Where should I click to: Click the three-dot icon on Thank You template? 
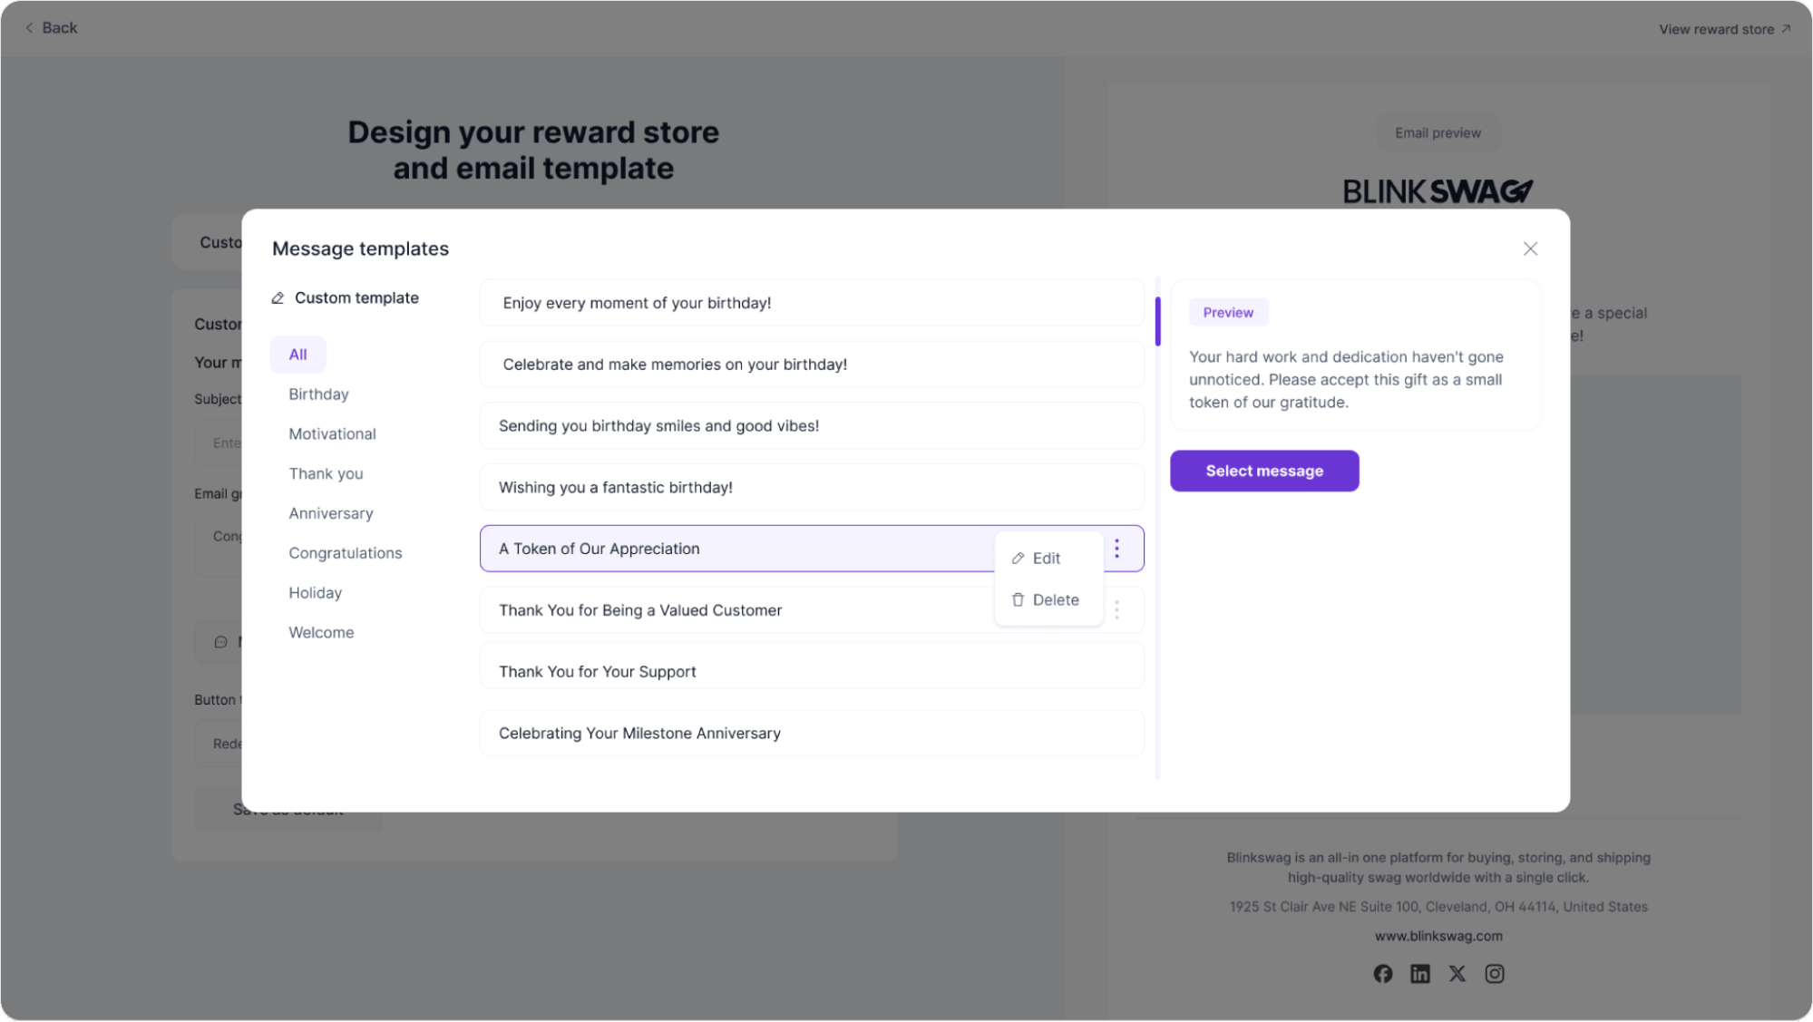[1117, 610]
